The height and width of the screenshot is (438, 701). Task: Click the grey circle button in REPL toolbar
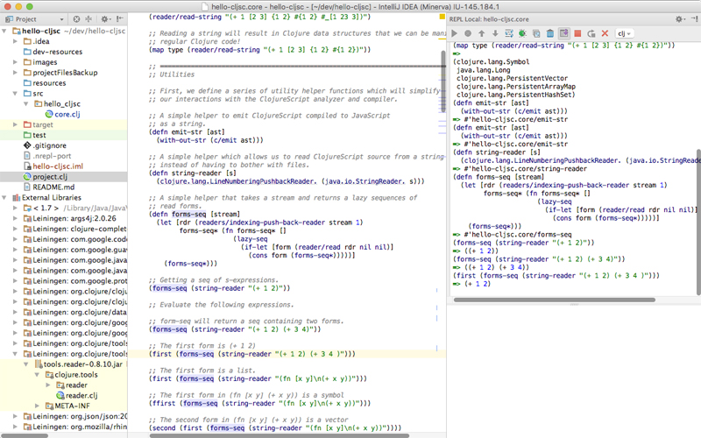click(468, 33)
